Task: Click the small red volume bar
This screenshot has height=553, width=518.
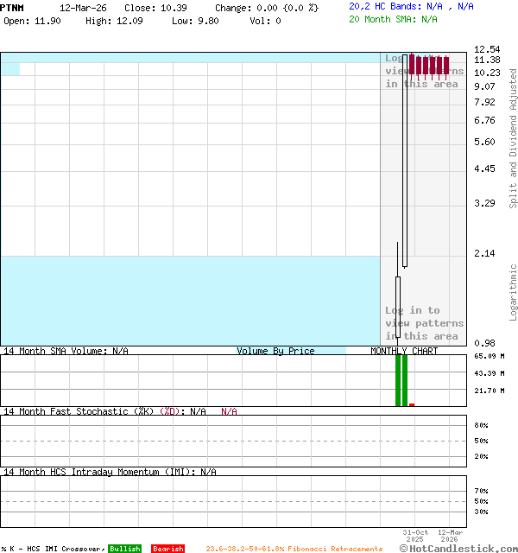Action: 412,404
